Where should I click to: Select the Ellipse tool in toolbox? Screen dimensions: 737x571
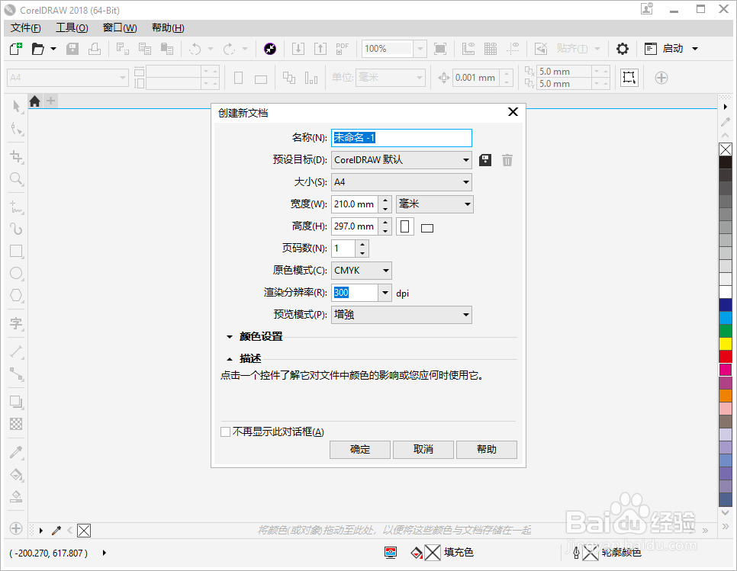pyautogui.click(x=17, y=273)
